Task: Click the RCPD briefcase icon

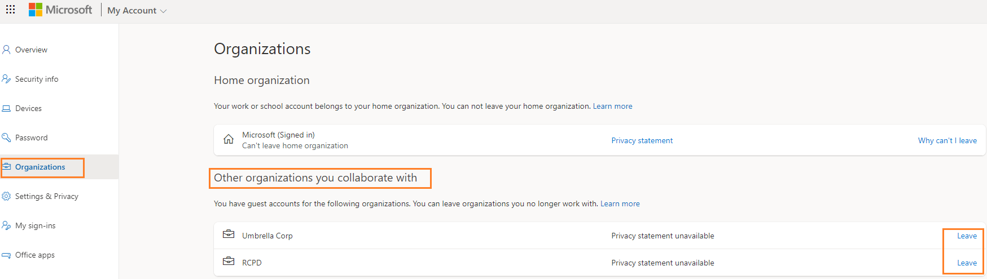Action: click(x=229, y=261)
